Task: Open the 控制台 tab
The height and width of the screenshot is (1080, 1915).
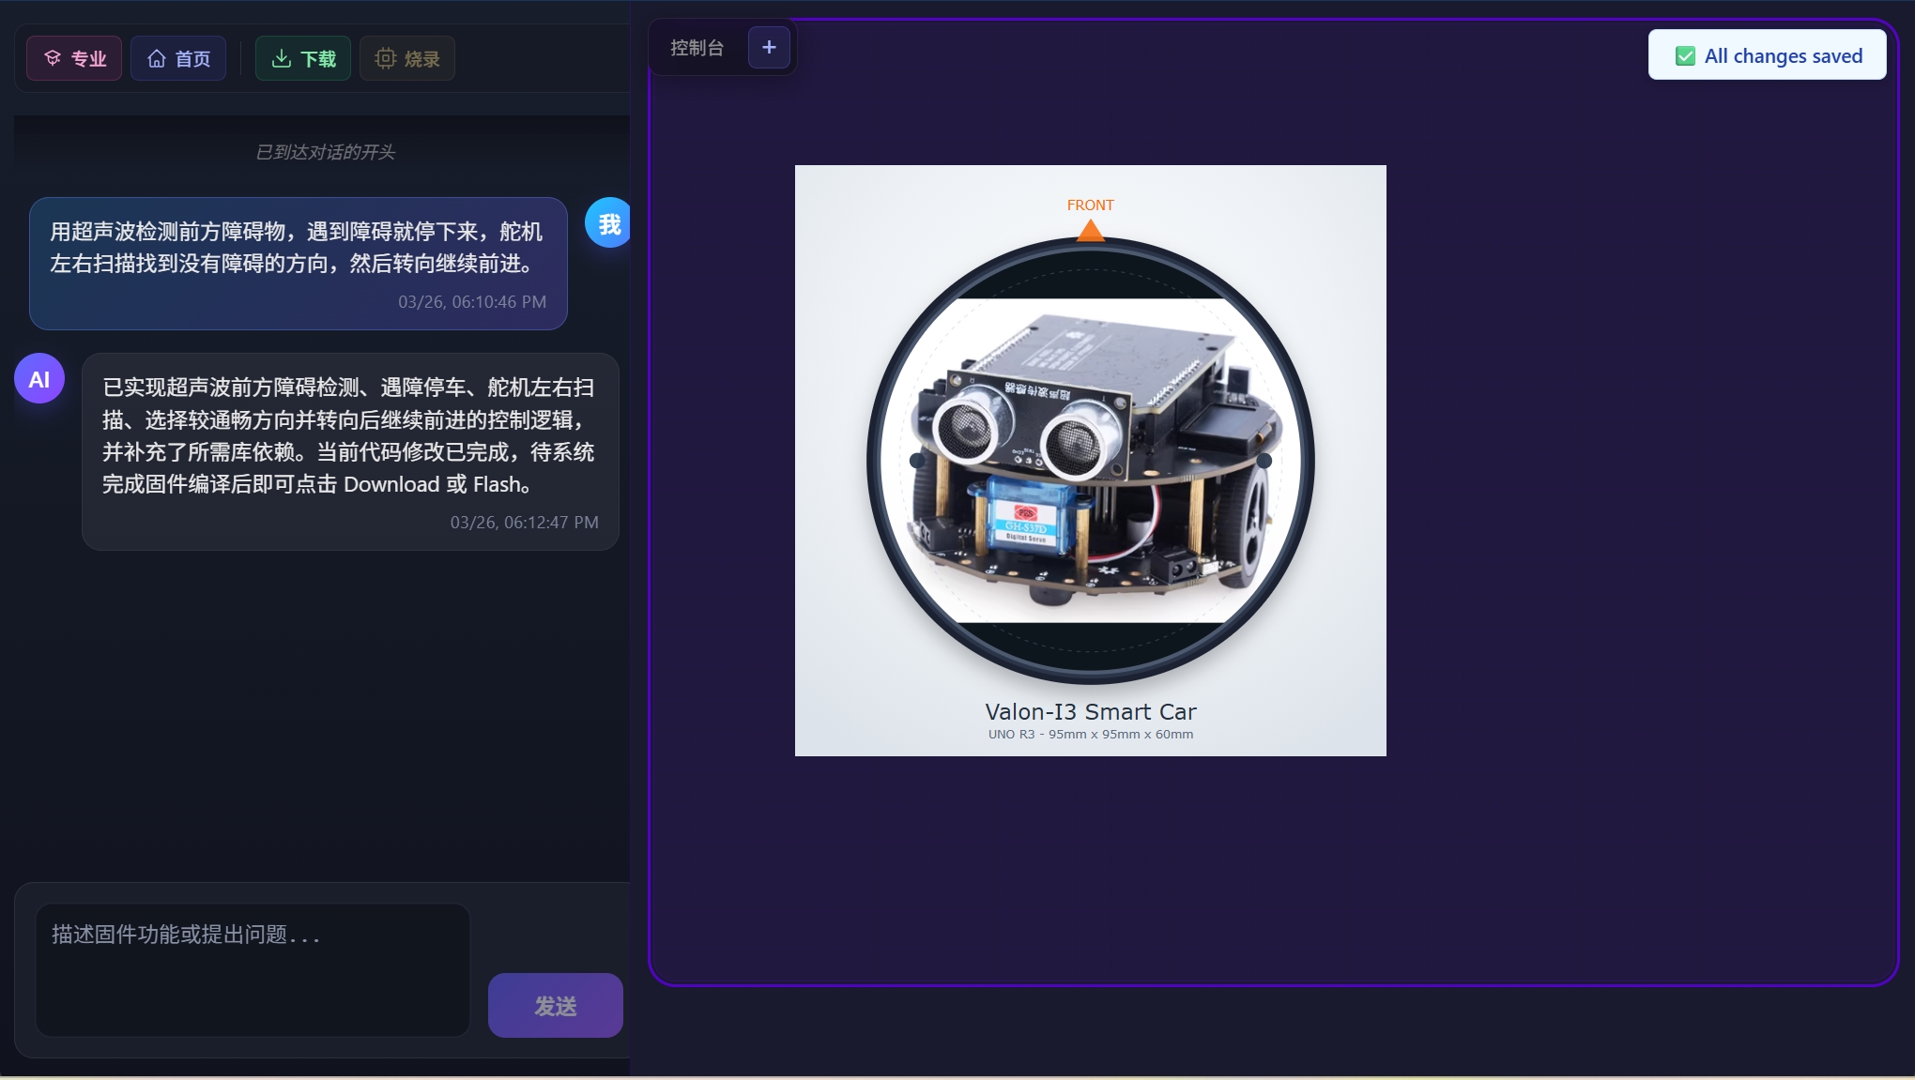Action: pyautogui.click(x=697, y=48)
